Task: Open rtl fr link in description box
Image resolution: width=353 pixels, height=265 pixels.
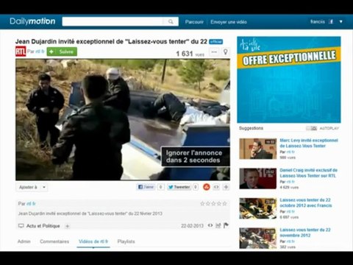Action: (x=31, y=204)
